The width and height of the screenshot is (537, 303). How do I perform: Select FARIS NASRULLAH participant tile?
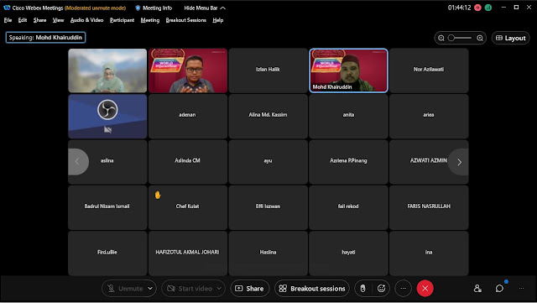[x=429, y=207]
